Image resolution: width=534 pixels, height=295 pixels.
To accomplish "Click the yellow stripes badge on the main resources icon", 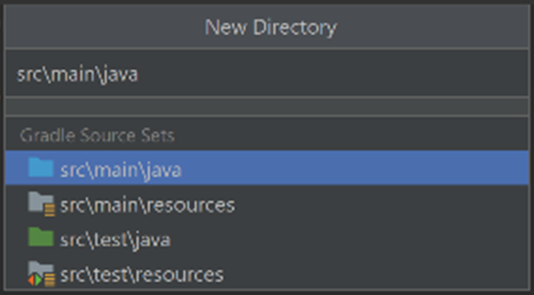I will coord(50,210).
